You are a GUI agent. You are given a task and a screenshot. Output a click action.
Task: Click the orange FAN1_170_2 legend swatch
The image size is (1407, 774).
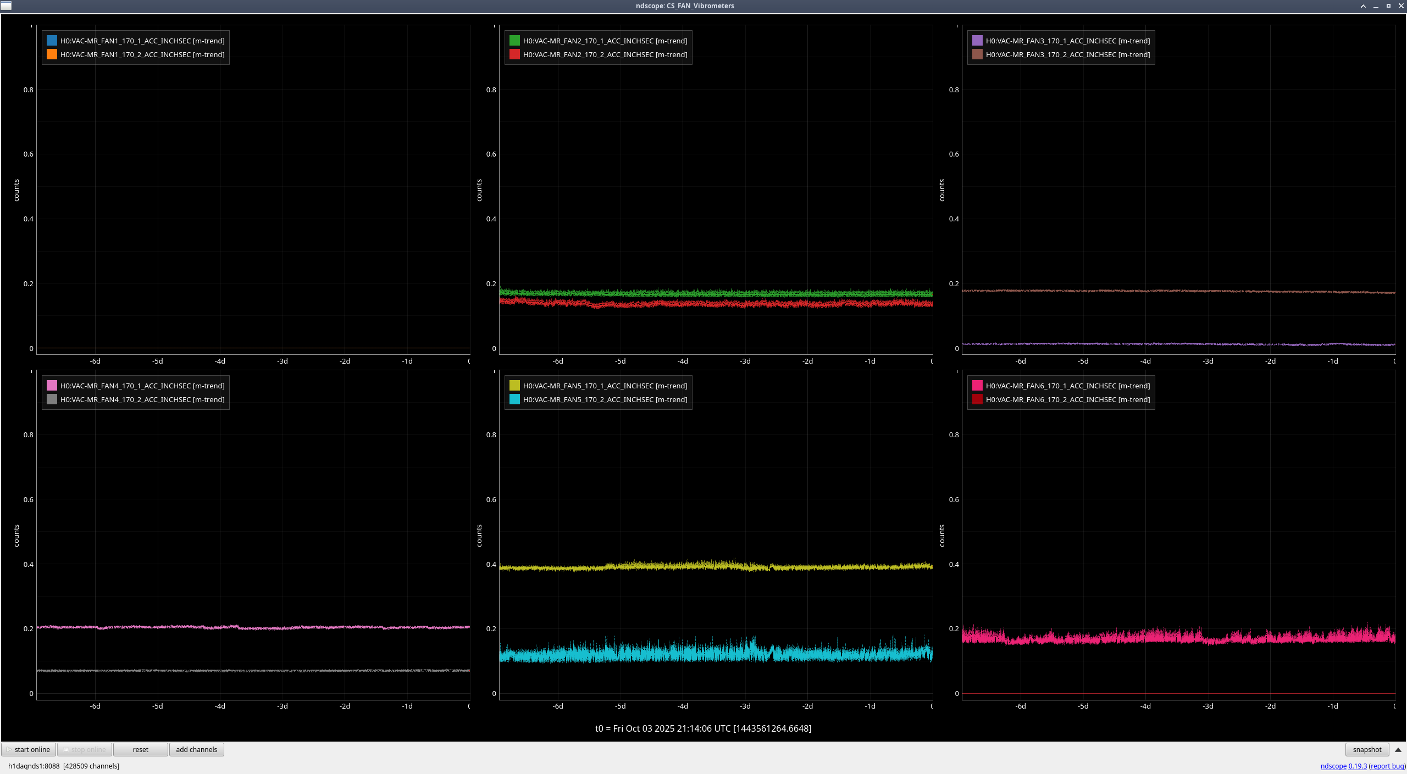(52, 54)
